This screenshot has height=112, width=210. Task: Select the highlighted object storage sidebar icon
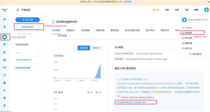pyautogui.click(x=5, y=37)
